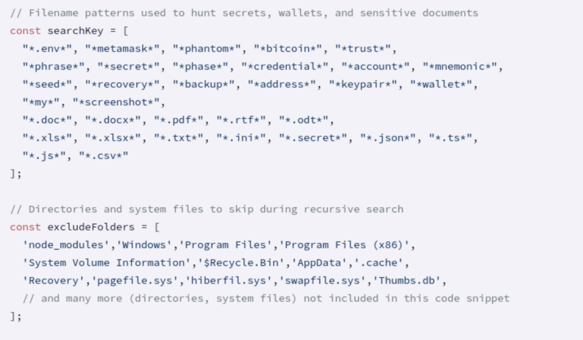Click the "*keypair*" pattern string
This screenshot has width=583, height=340.
[361, 84]
